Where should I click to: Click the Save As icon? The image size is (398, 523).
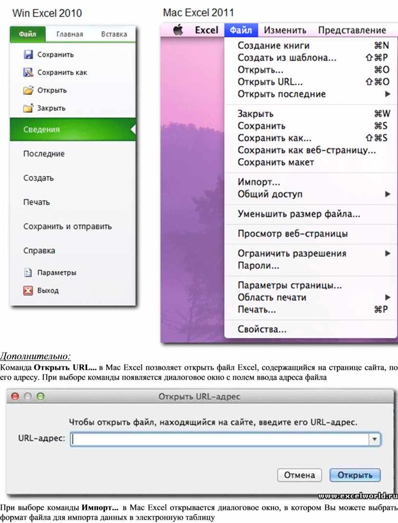28,72
